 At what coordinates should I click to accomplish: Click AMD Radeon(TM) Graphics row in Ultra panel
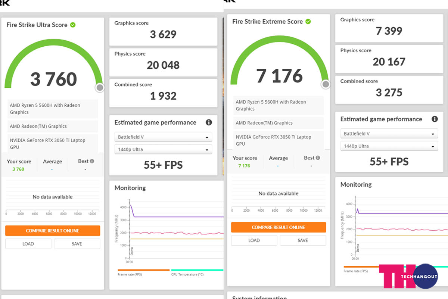click(53, 126)
